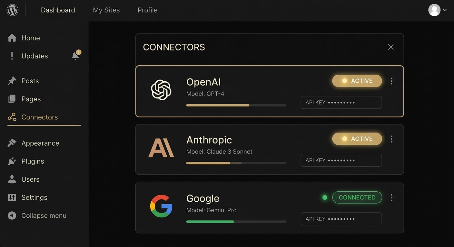Open the Google connector kebab menu
This screenshot has width=454, height=247.
(x=391, y=197)
